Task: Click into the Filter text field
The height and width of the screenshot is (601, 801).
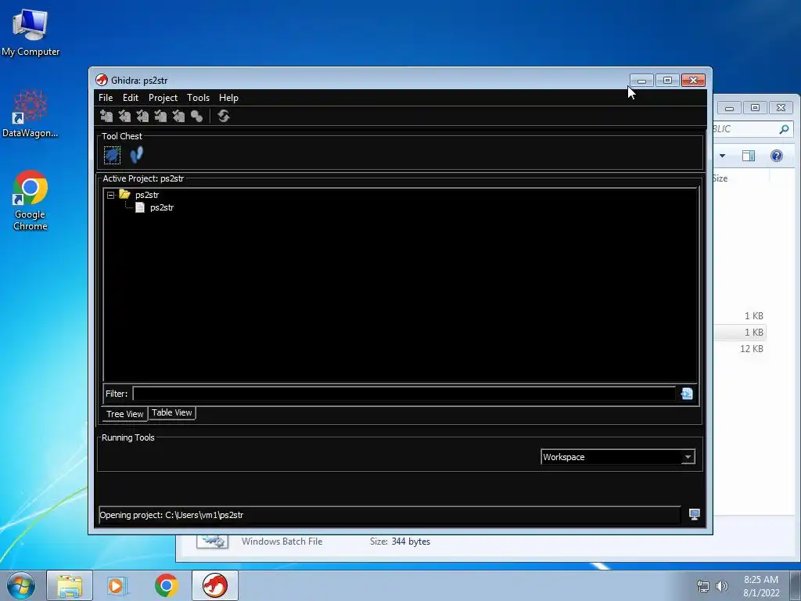Action: (404, 394)
